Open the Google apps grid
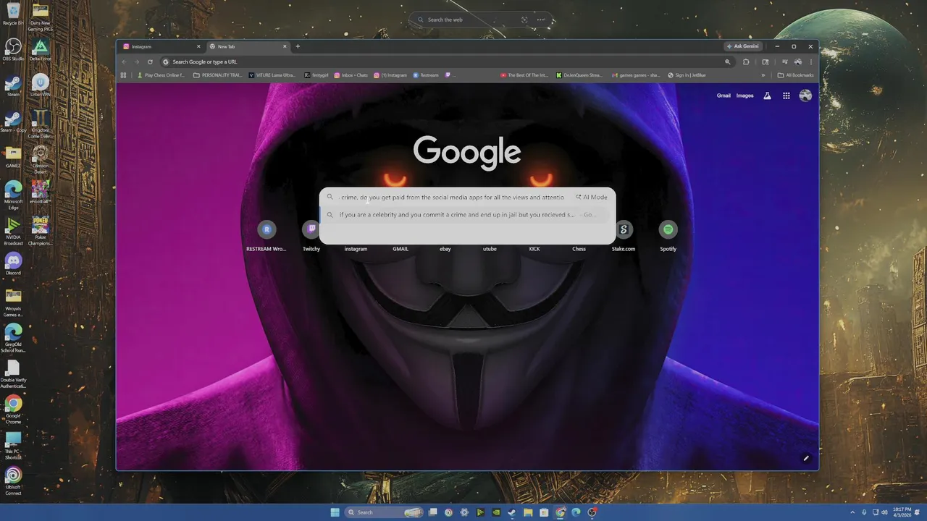 coord(786,96)
